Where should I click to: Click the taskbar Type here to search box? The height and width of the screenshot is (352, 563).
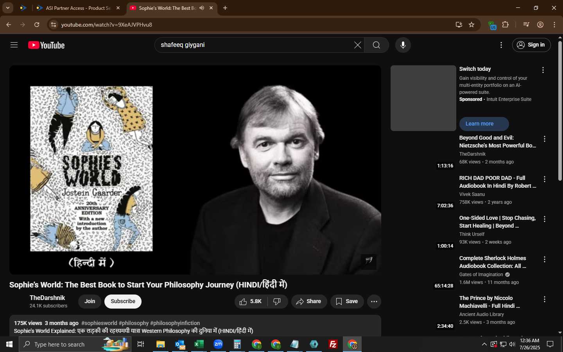(x=75, y=344)
